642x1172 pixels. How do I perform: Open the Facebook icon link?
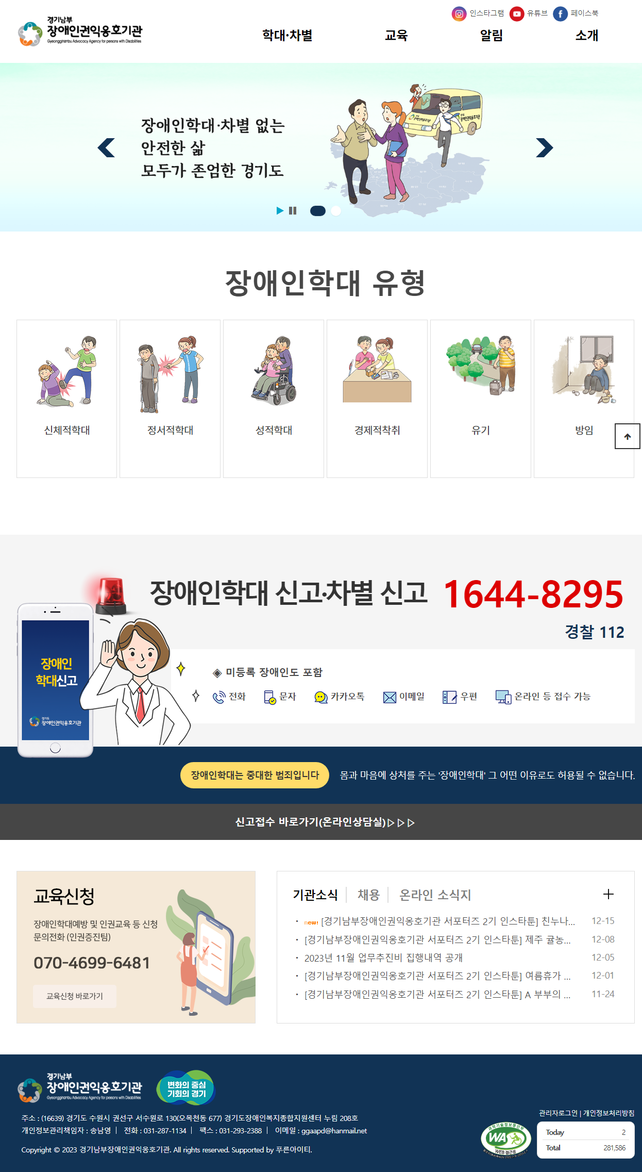[x=560, y=14]
